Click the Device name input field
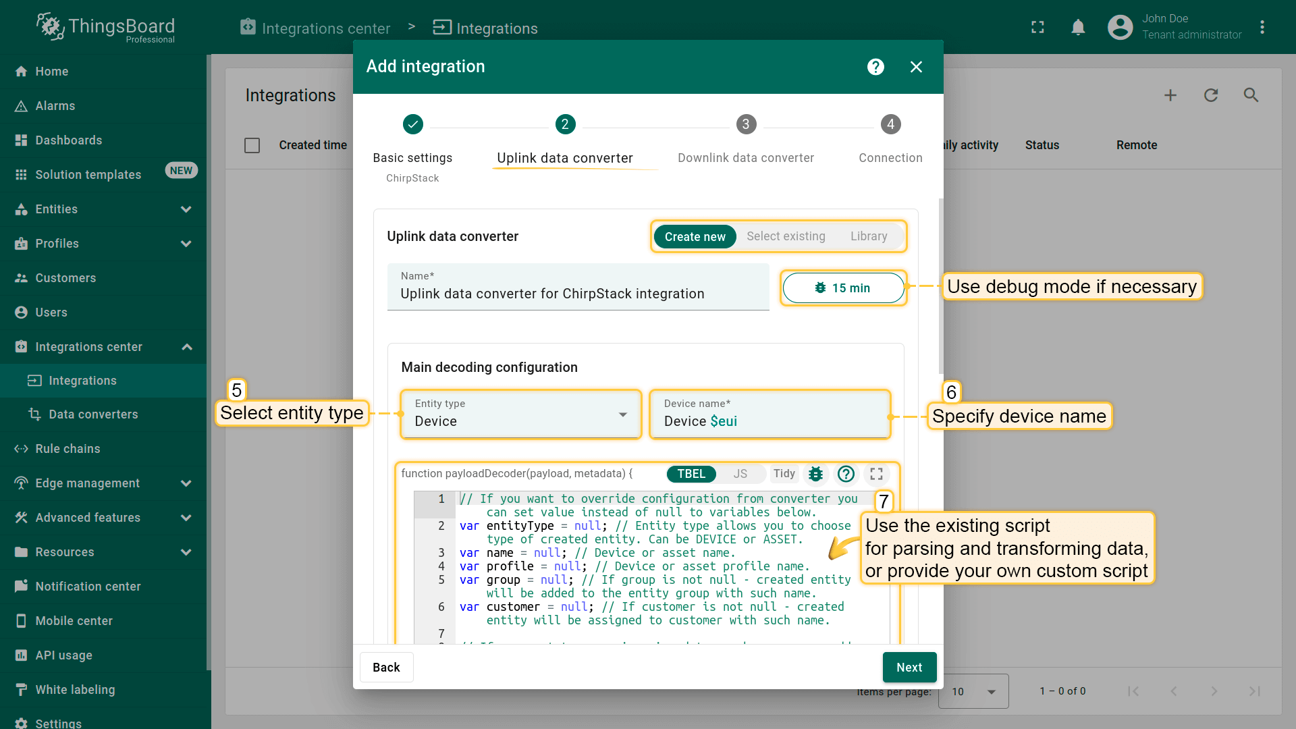The height and width of the screenshot is (729, 1296). coord(769,421)
